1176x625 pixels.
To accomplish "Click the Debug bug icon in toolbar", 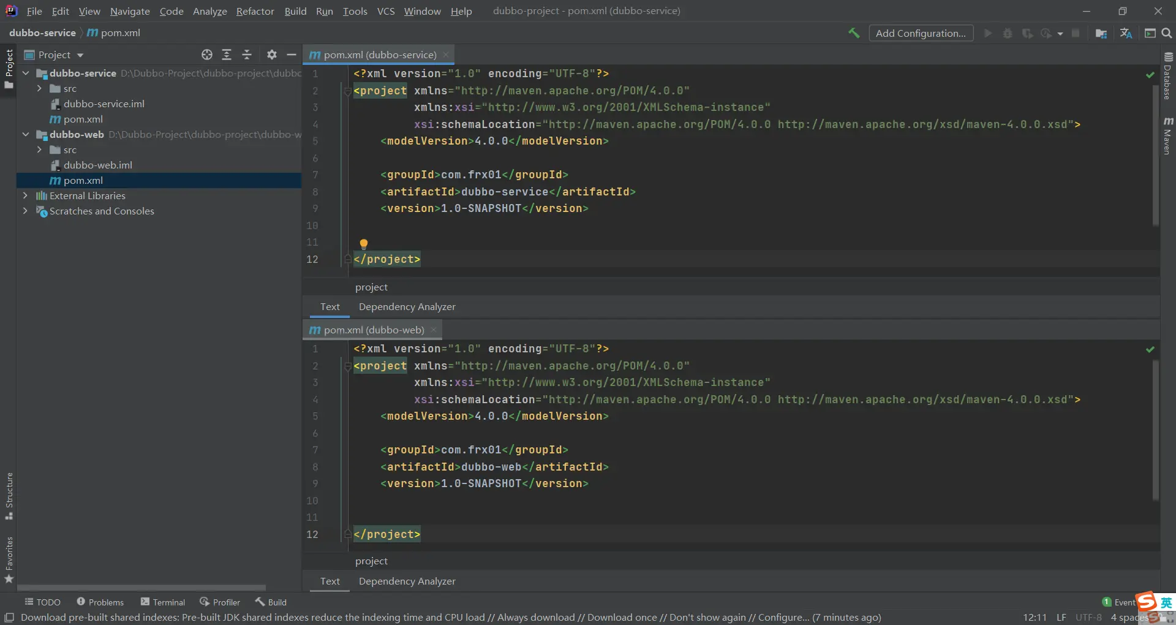I will tap(1008, 33).
